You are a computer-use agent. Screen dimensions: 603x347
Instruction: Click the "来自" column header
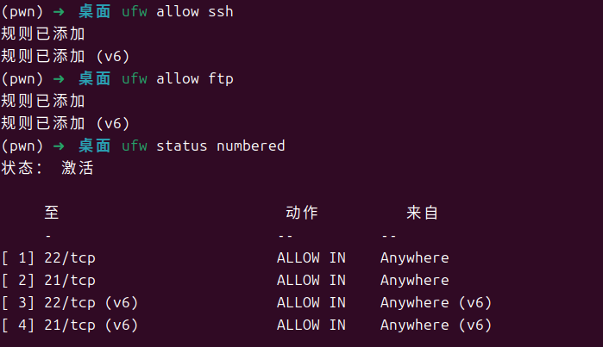pyautogui.click(x=423, y=213)
